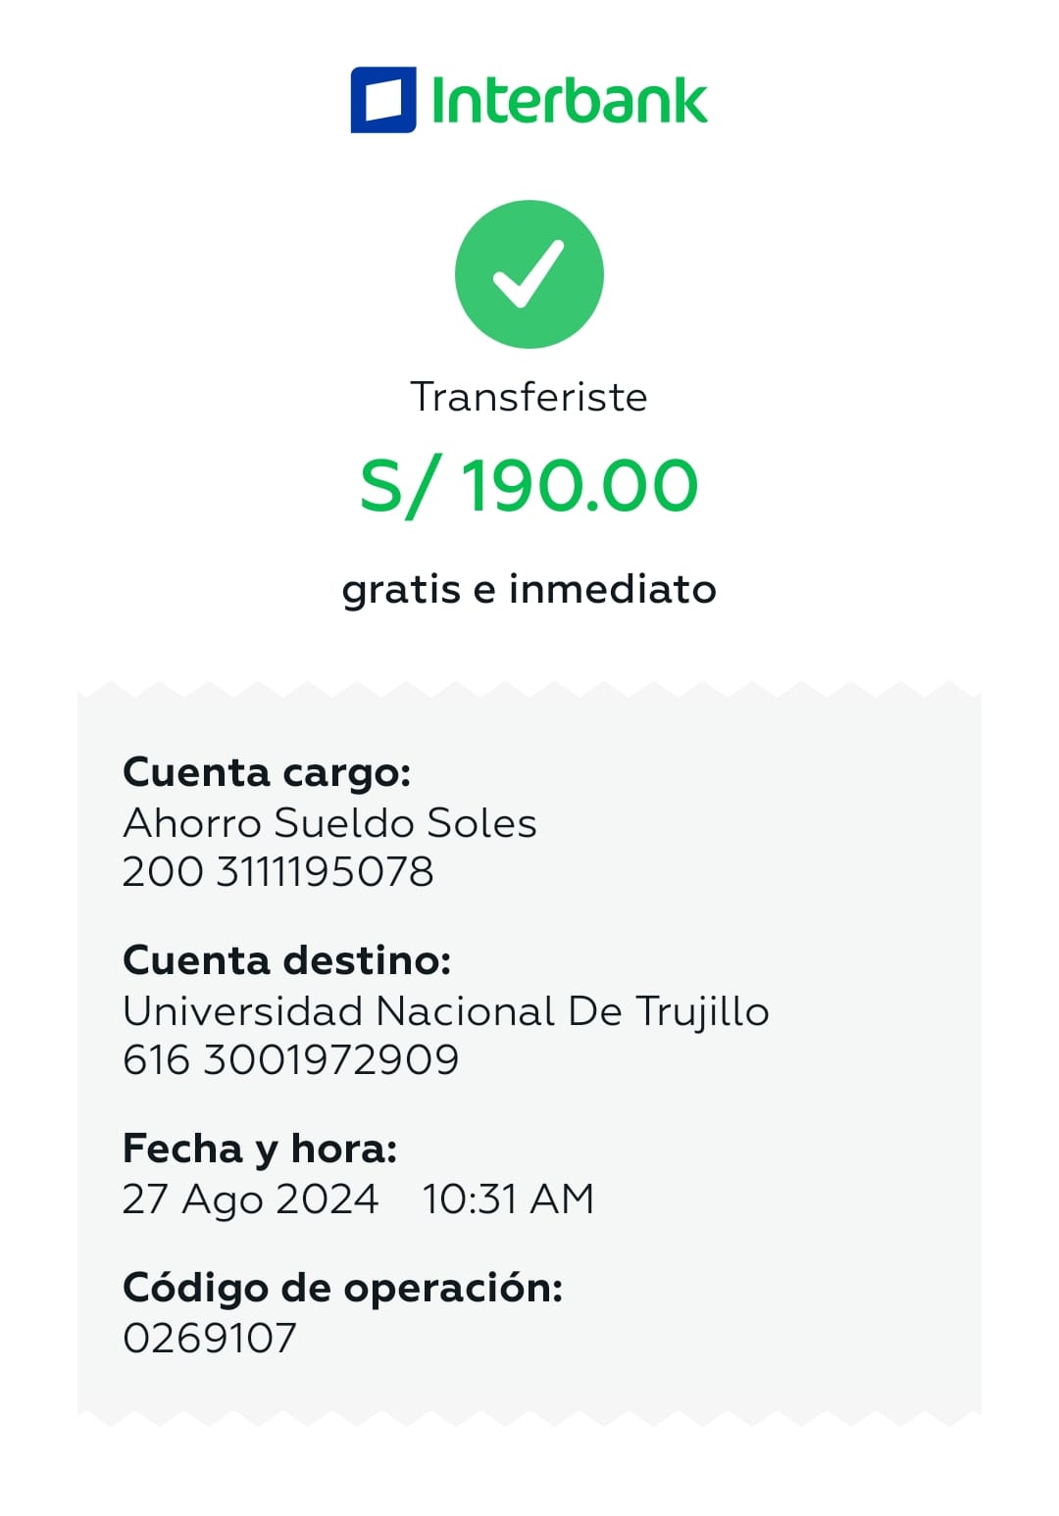Click destination account number 616 3001972909
This screenshot has height=1516, width=1059.
click(x=290, y=1060)
